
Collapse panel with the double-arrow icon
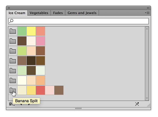pyautogui.click(x=148, y=8)
